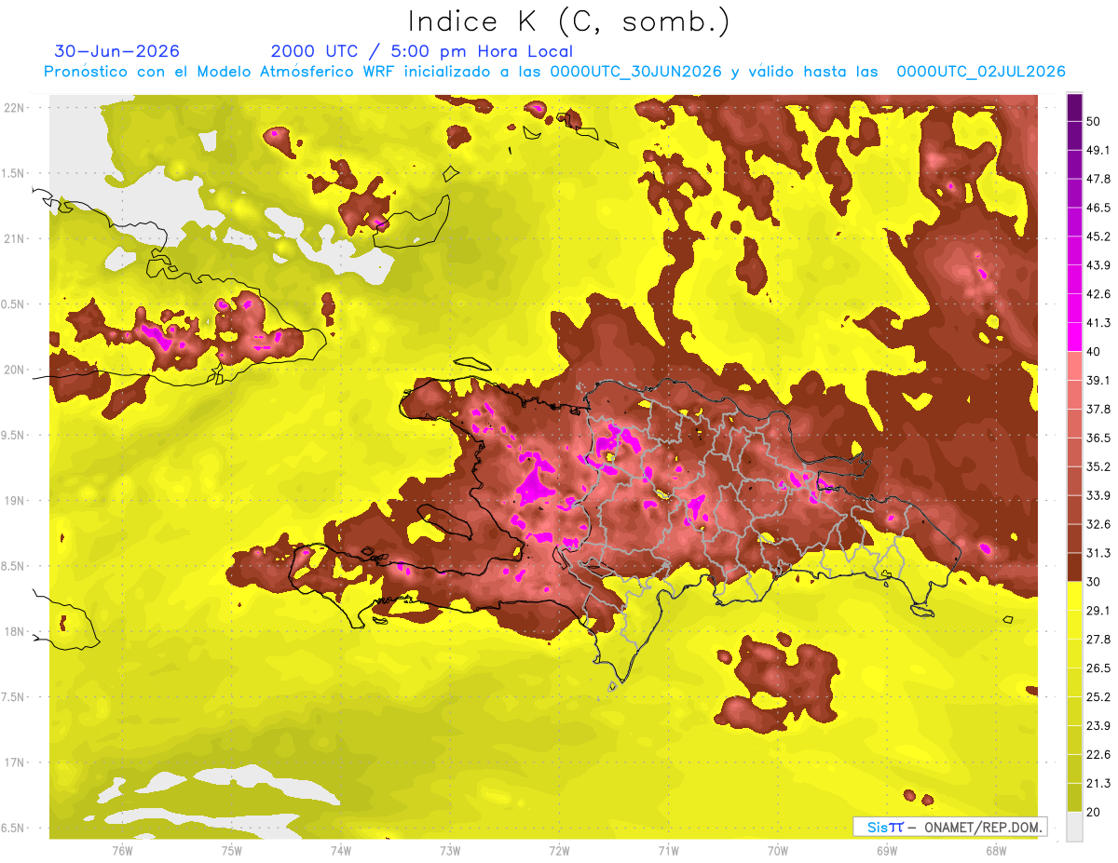Screen dimensions: 1118x863
Task: Click the title "Indice K (C, somb.)"
Action: pyautogui.click(x=568, y=22)
